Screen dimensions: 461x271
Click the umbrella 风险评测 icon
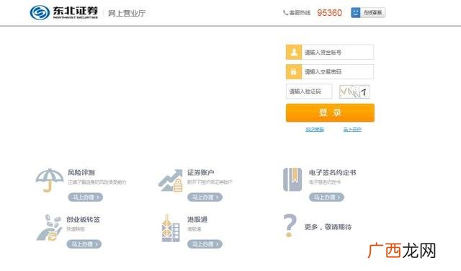point(50,180)
